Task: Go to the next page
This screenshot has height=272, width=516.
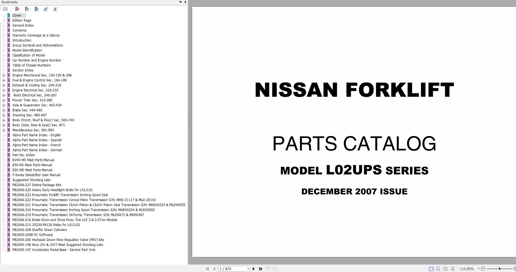Action: tap(254, 269)
